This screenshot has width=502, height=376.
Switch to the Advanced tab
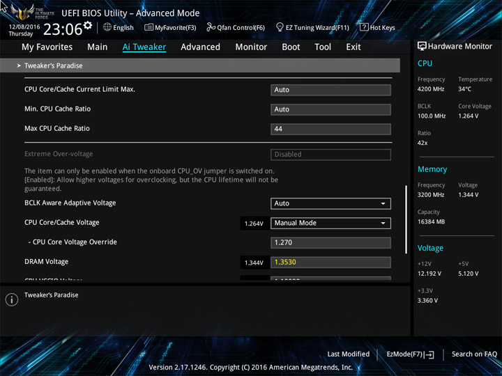point(200,47)
